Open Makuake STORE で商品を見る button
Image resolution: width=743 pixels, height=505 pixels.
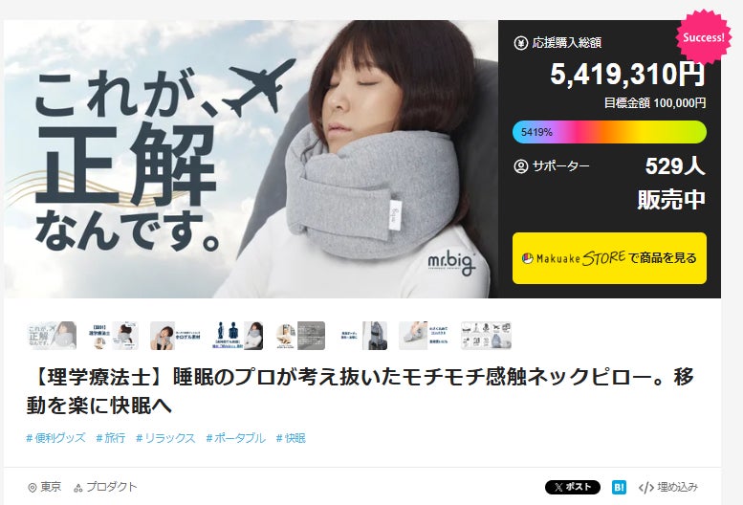point(609,258)
